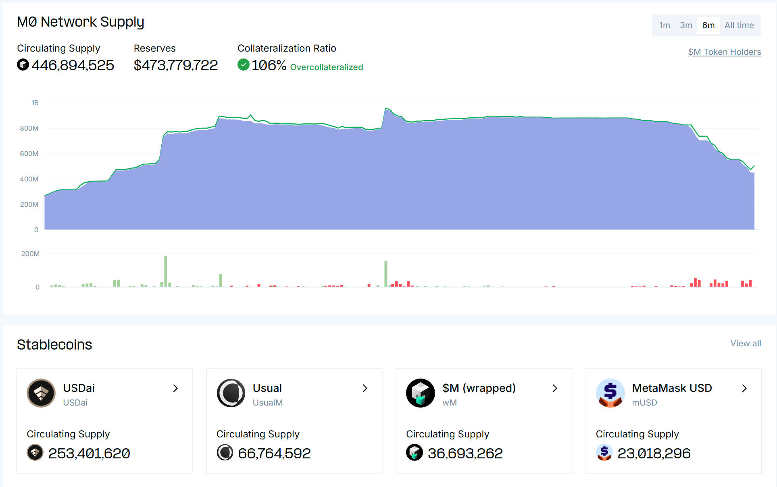777x487 pixels.
Task: Switch chart range to 3m
Action: pos(686,25)
